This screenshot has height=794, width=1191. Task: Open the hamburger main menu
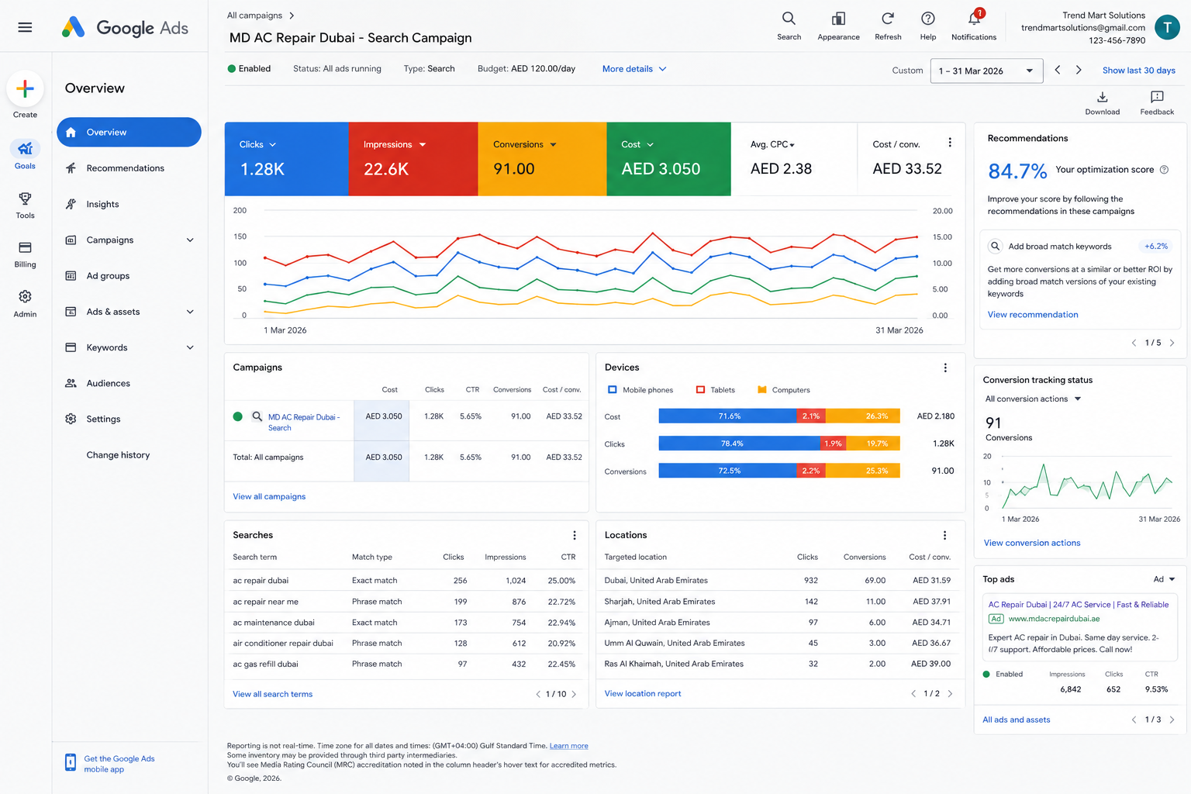click(x=25, y=27)
